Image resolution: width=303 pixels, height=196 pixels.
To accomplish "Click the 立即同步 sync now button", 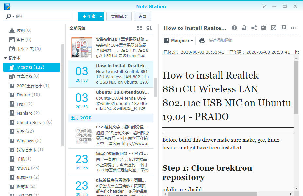I will [x=119, y=16].
